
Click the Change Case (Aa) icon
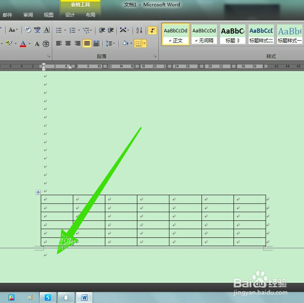[12, 30]
